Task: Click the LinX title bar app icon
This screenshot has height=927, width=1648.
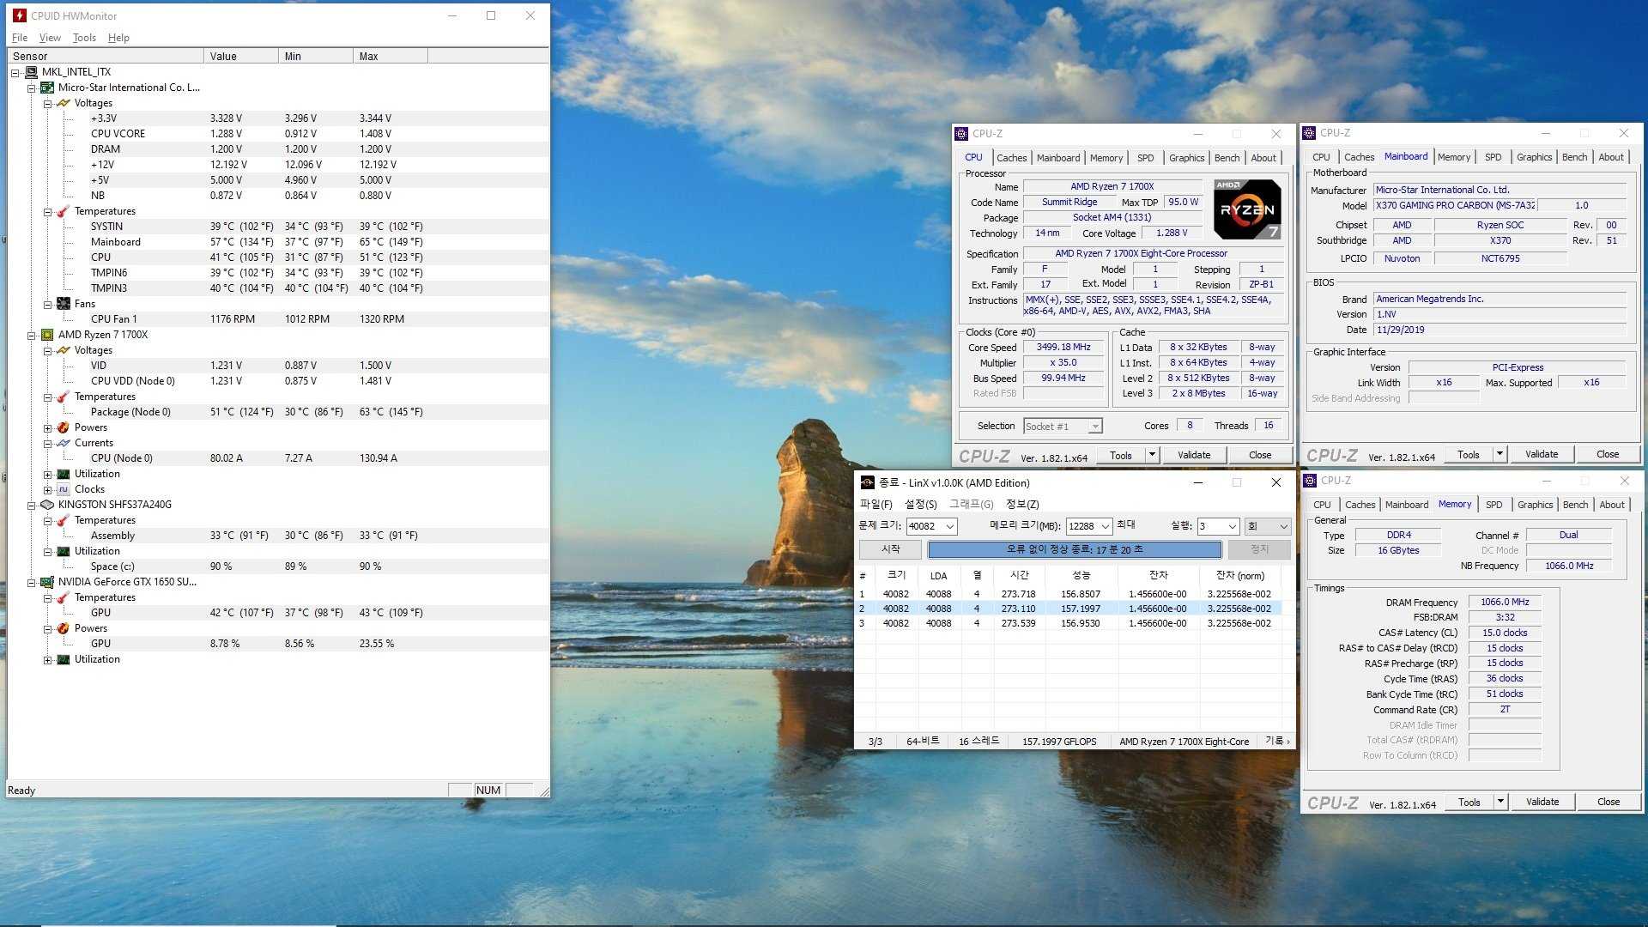Action: point(867,482)
